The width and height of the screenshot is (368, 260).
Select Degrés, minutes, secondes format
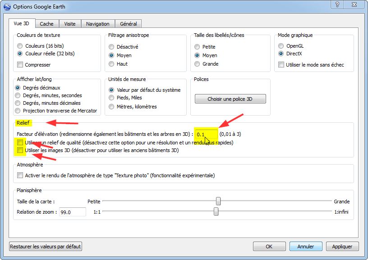click(48, 95)
